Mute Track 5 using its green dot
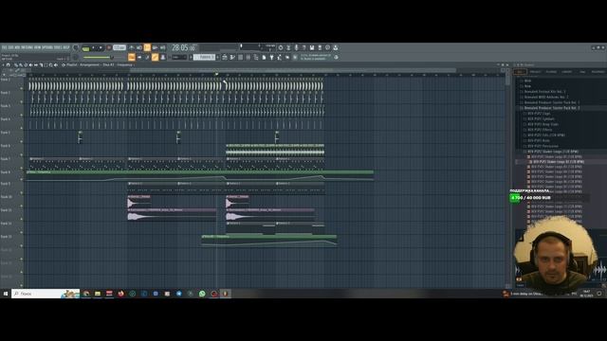 (22, 141)
